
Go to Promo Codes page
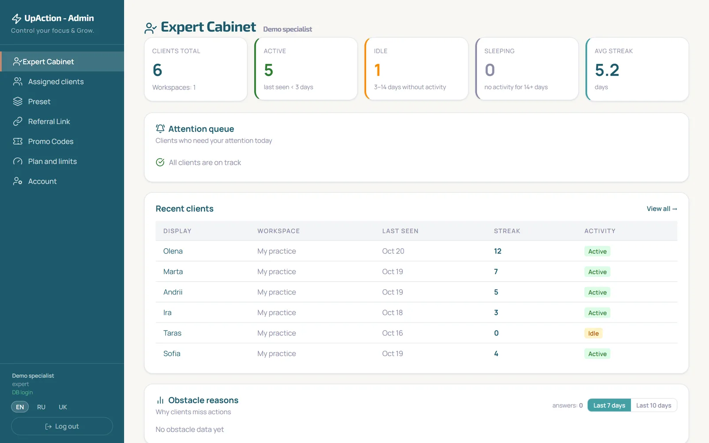point(62,141)
